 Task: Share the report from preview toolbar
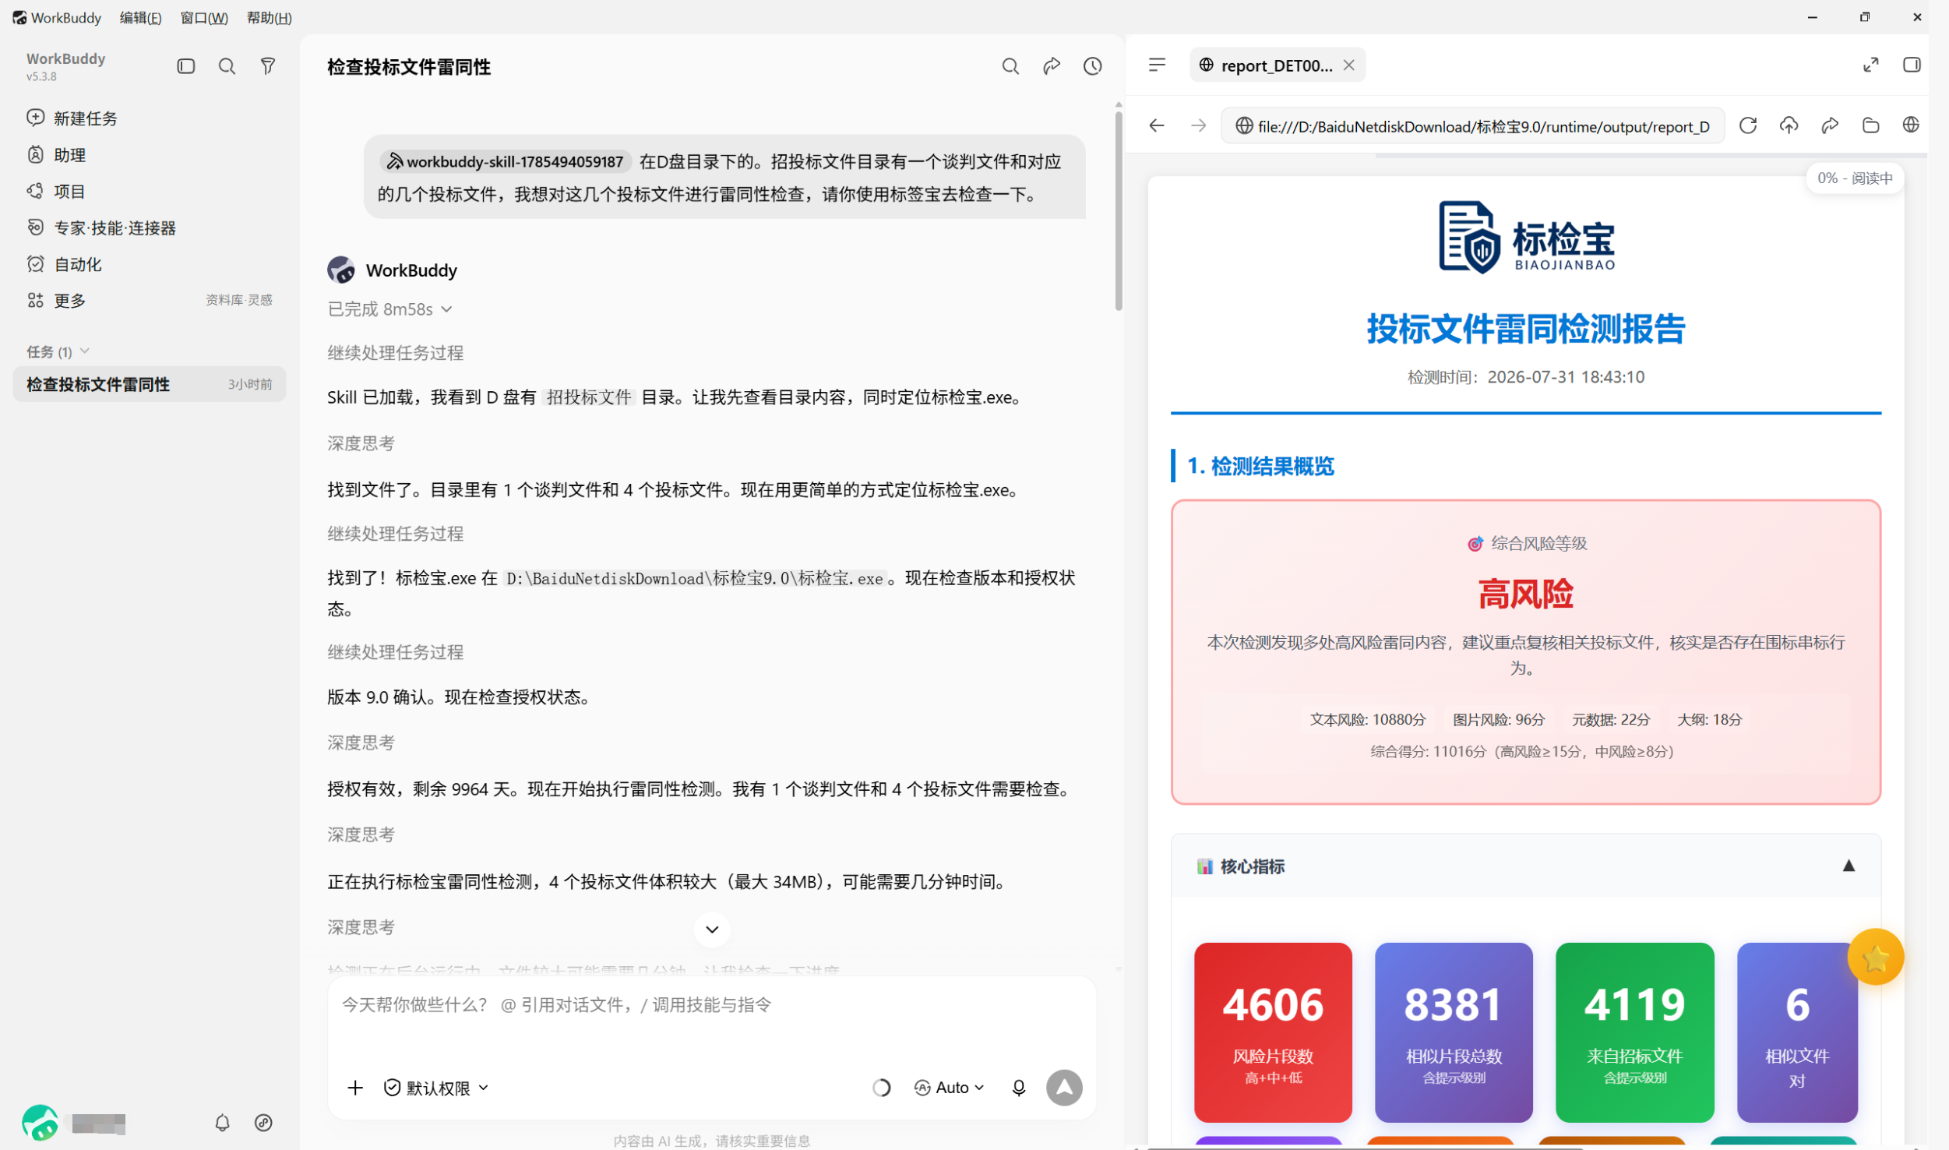[x=1830, y=125]
